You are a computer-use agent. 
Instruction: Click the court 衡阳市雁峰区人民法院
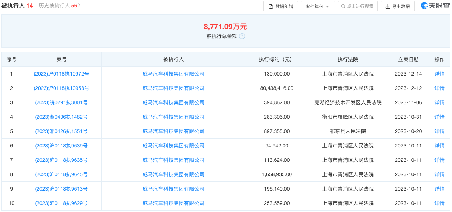click(348, 117)
